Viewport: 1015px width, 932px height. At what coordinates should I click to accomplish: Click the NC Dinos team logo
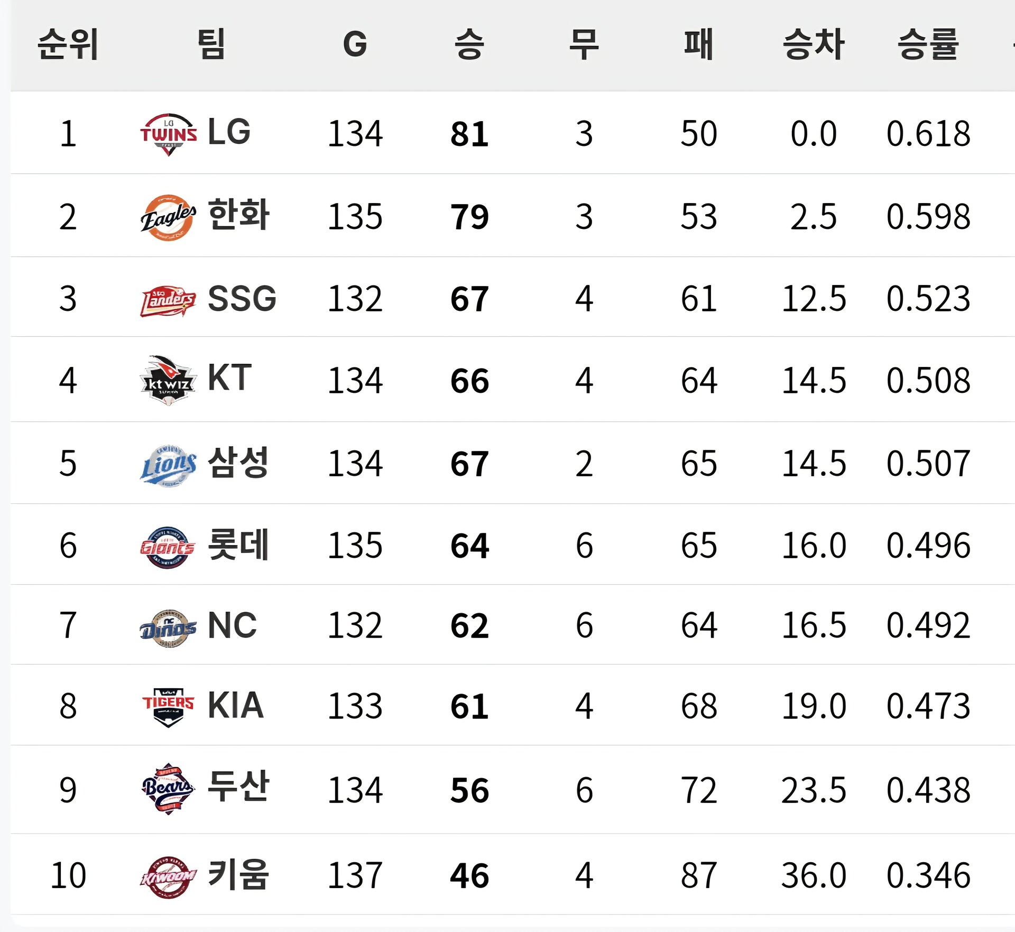pyautogui.click(x=168, y=628)
